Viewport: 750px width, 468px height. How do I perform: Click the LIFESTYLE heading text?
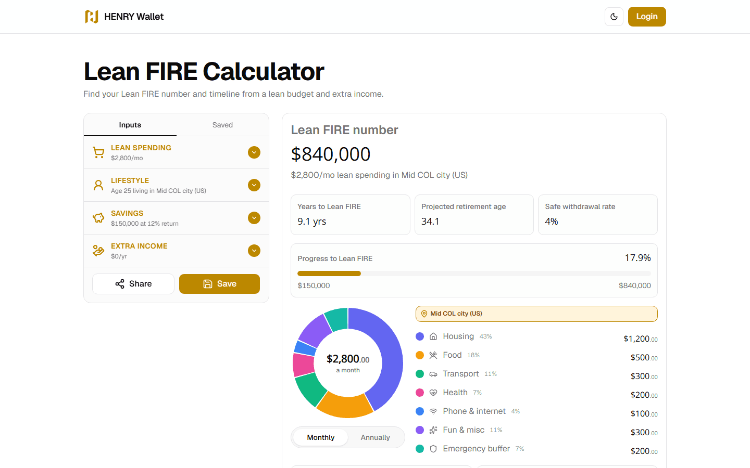pos(130,180)
